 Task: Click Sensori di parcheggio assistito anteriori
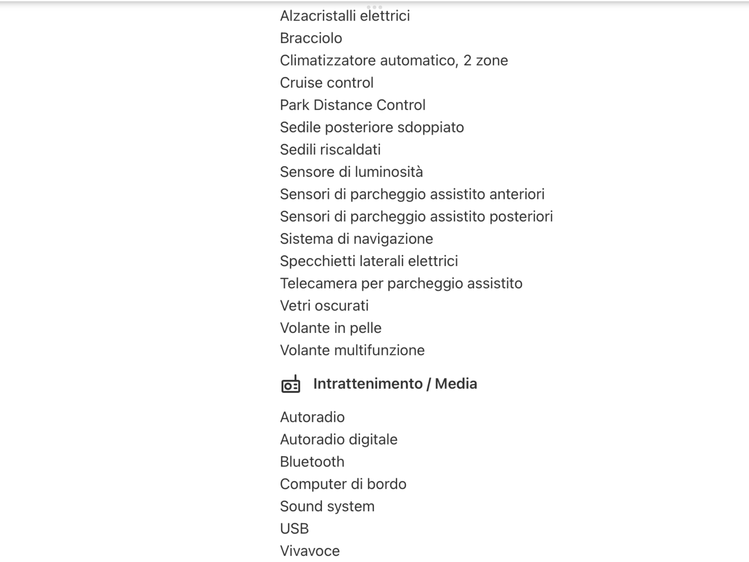(x=412, y=194)
